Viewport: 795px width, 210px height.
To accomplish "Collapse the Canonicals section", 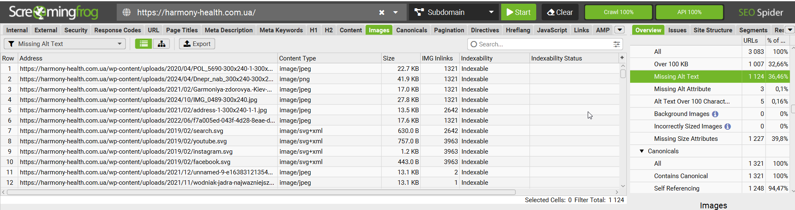I will coord(642,151).
